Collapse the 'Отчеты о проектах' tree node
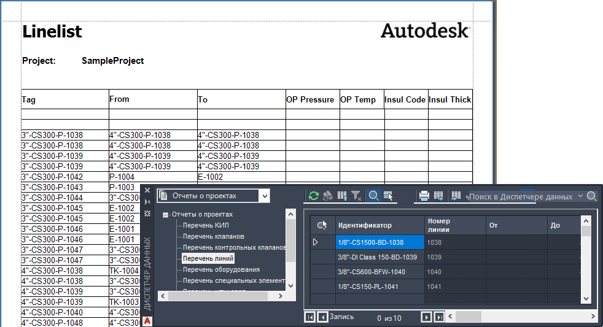603x327 pixels. click(165, 215)
